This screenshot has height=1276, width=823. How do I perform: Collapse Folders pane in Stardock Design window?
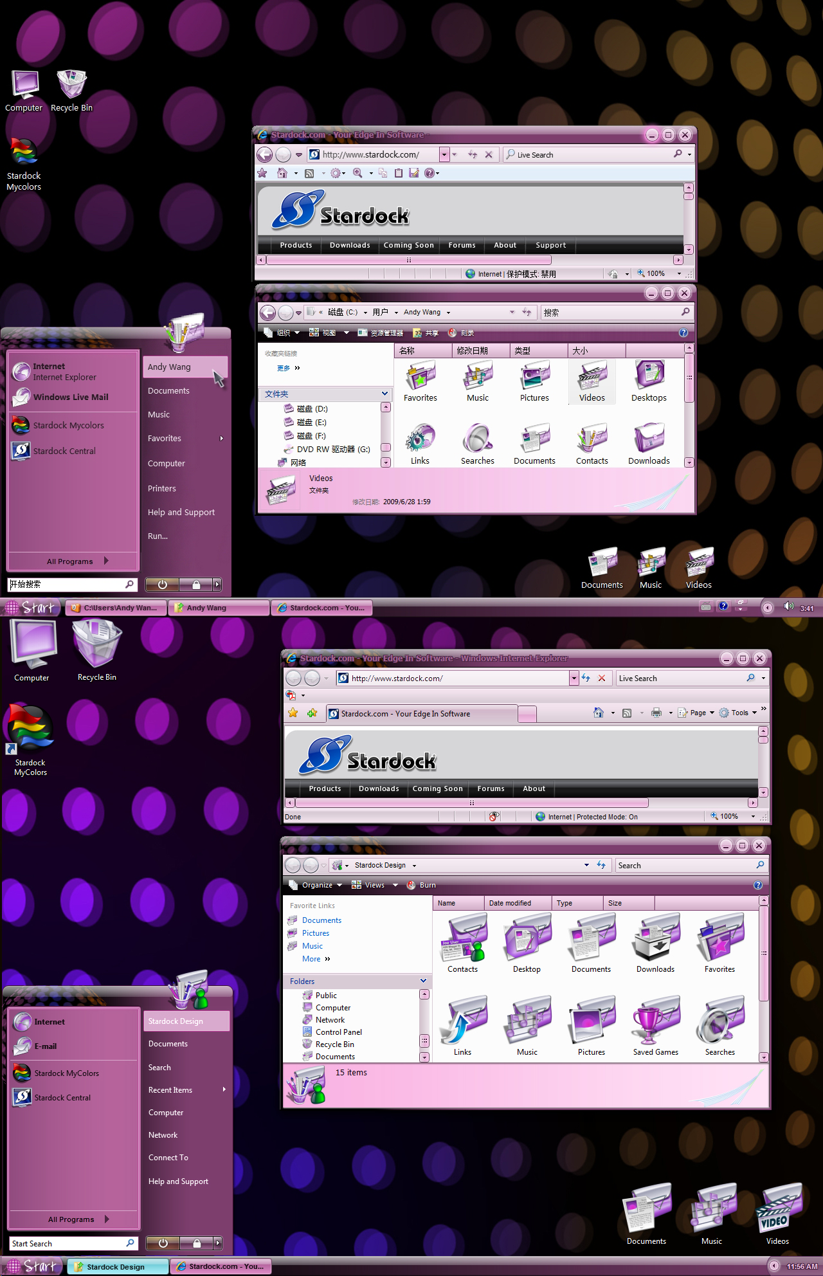pyautogui.click(x=423, y=981)
